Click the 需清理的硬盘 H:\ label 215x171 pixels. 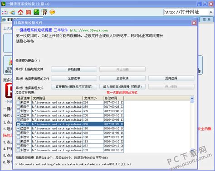coord(28,61)
